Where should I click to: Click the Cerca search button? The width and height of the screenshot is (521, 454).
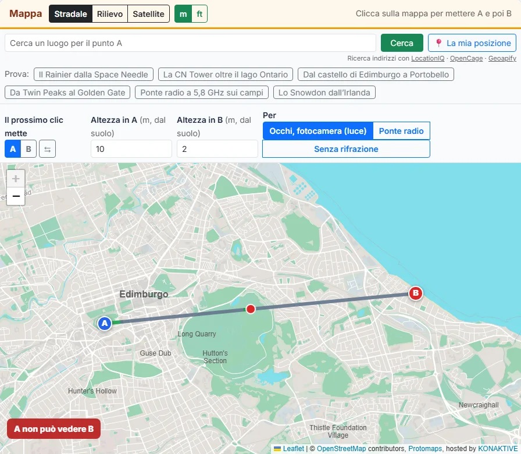click(x=402, y=43)
